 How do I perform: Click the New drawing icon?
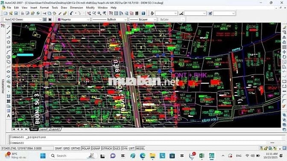tap(6, 13)
